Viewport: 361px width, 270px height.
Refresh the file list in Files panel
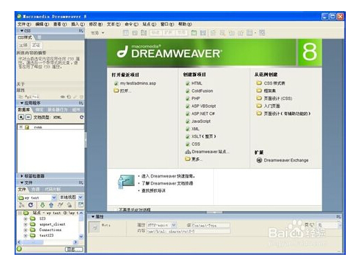pos(30,205)
